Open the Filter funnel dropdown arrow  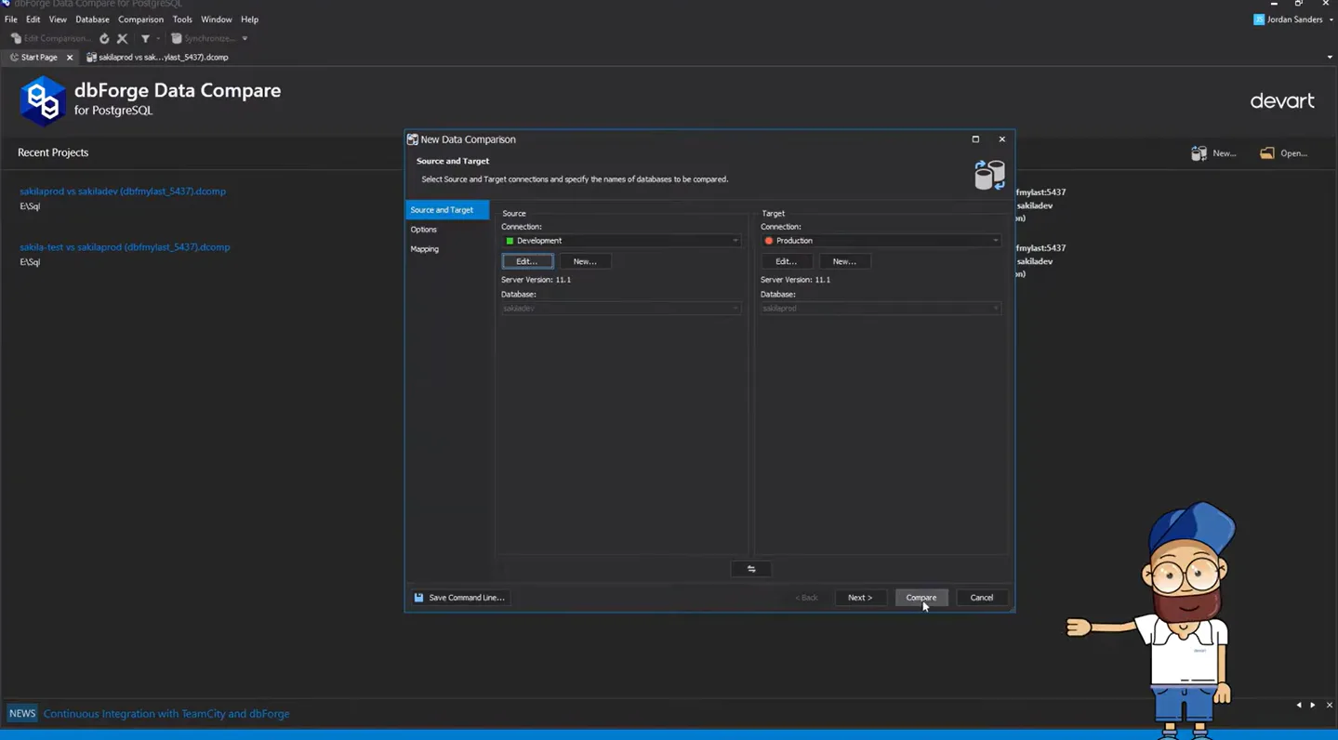click(158, 38)
